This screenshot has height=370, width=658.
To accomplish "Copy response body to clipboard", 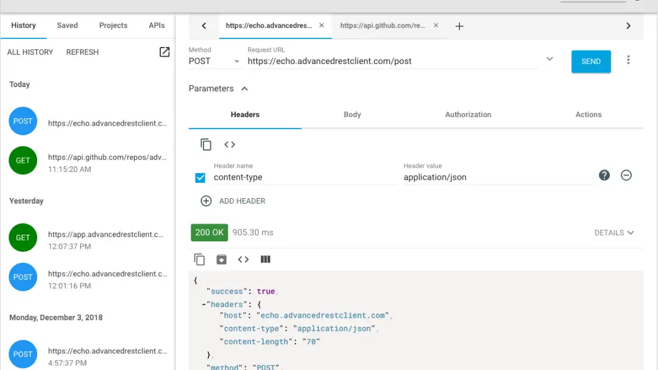I will tap(199, 259).
